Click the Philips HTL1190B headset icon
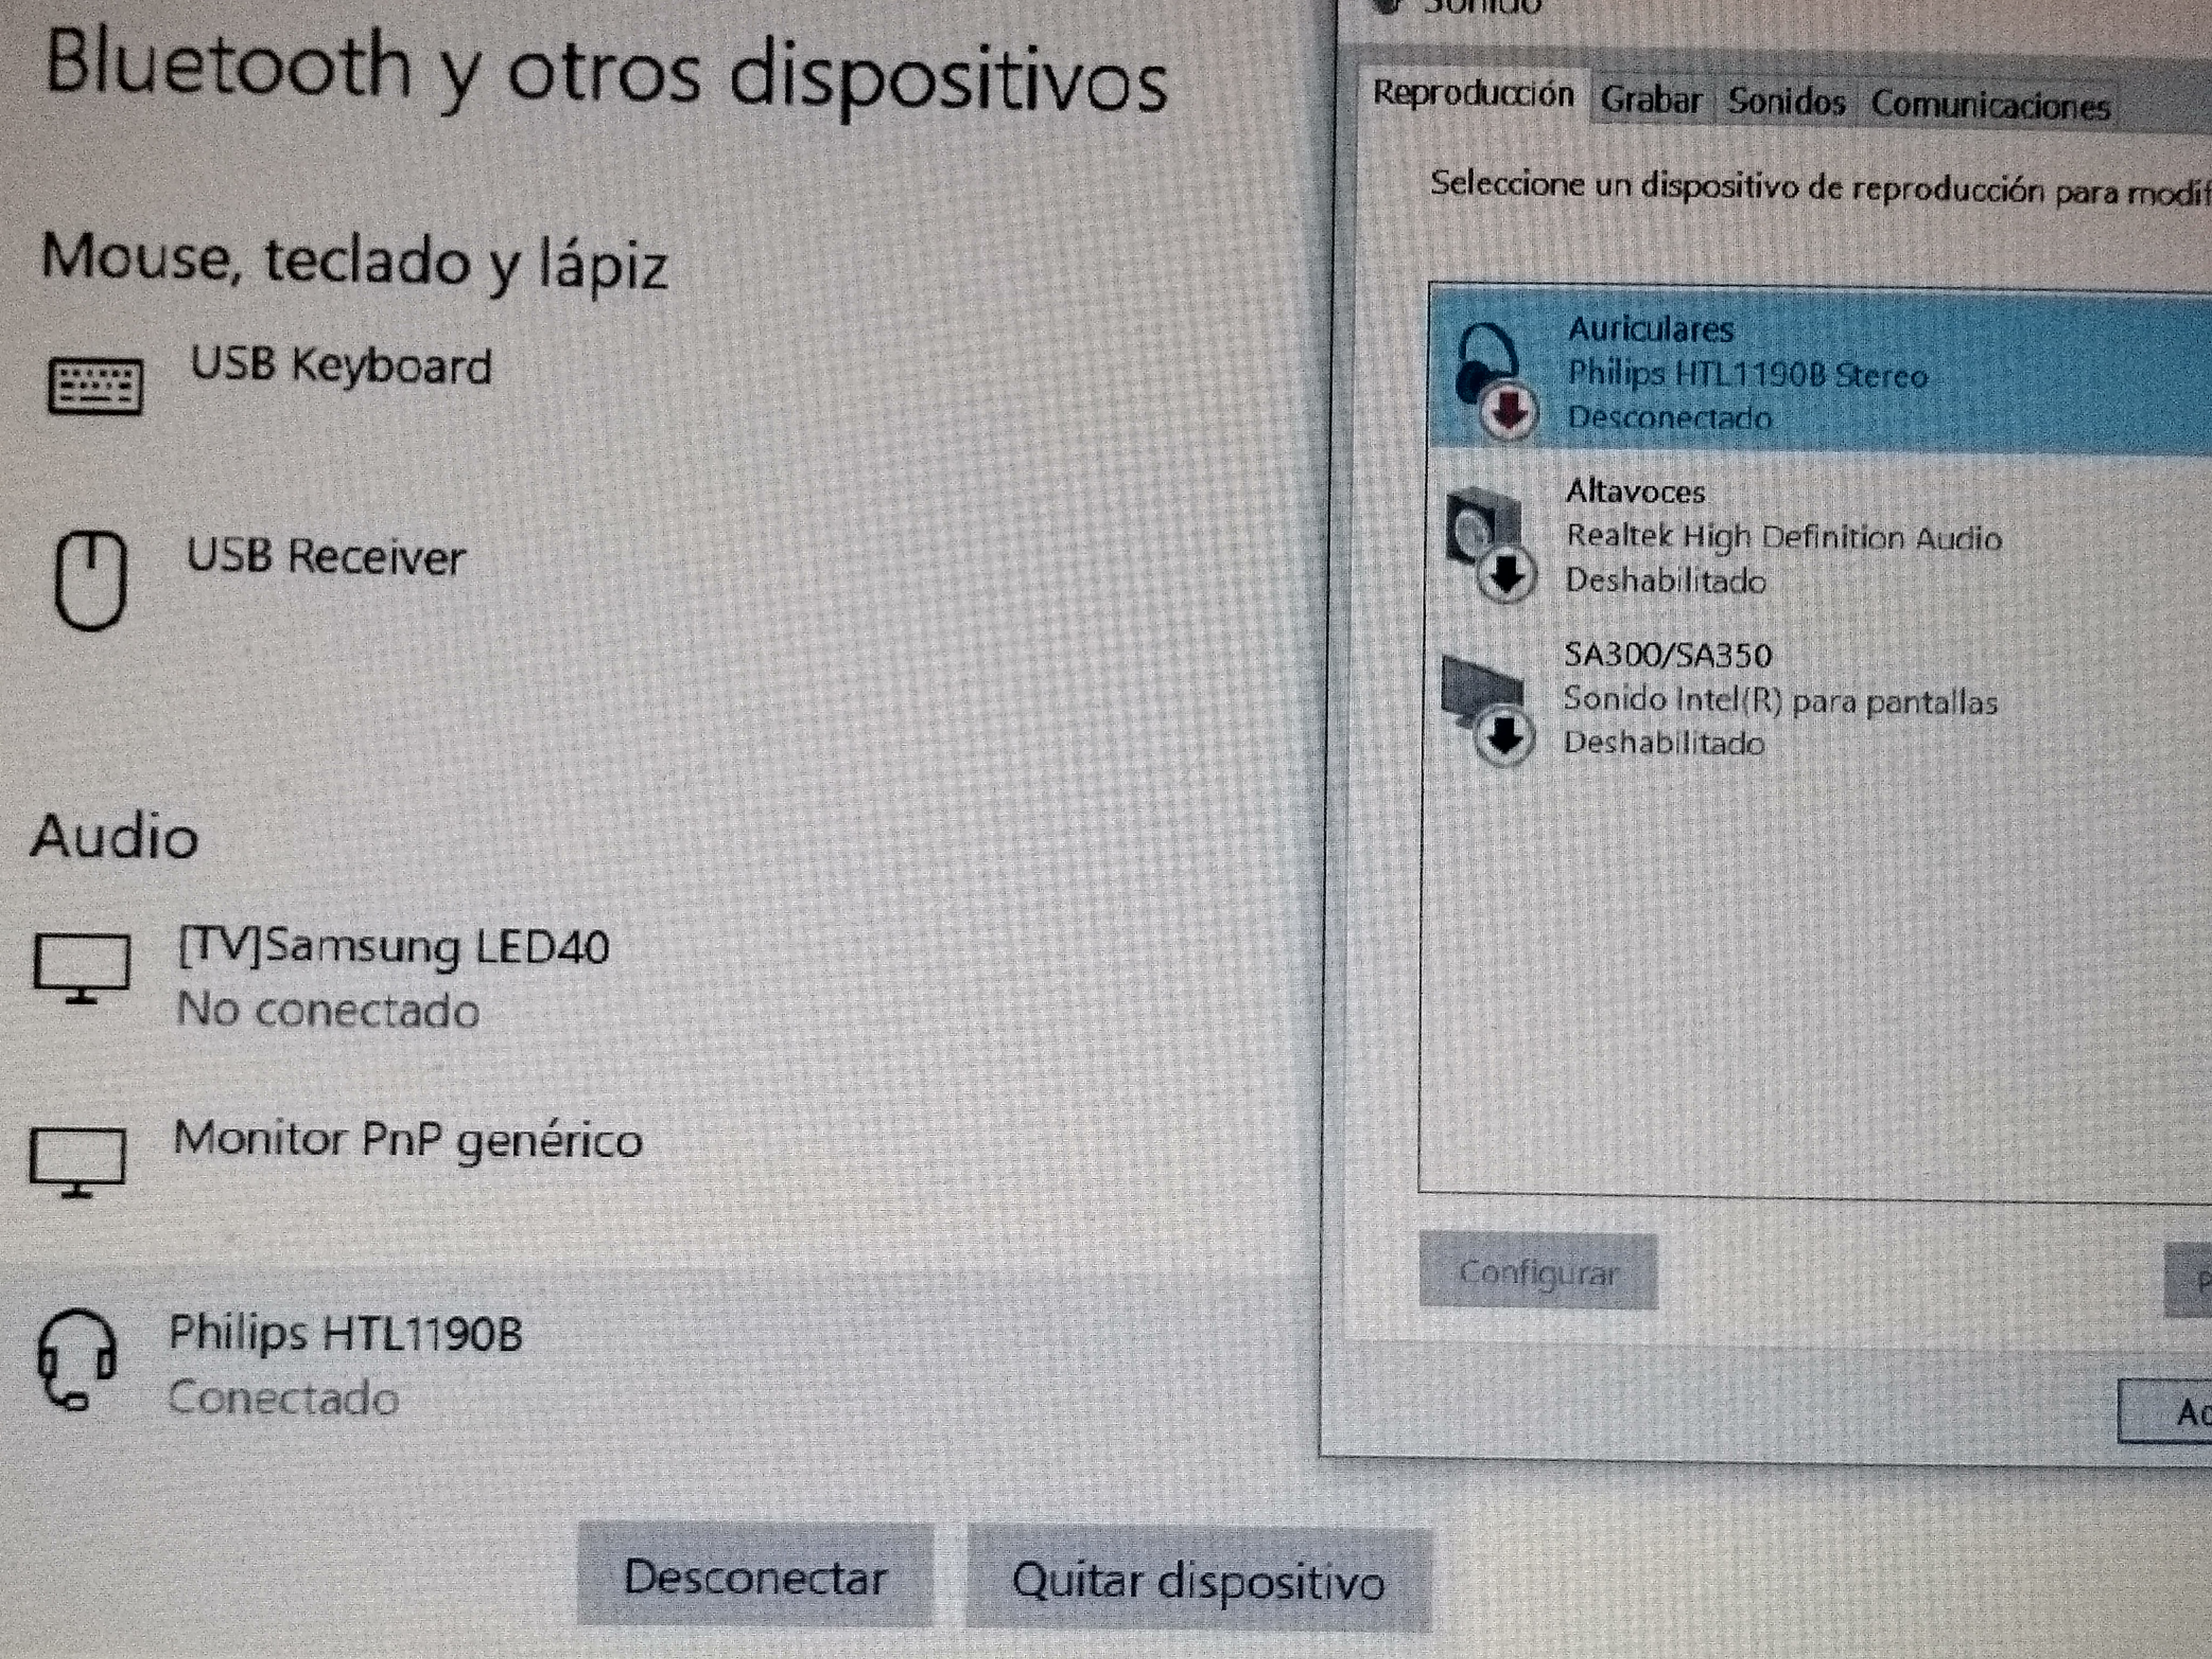Viewport: 2212px width, 1659px height. point(77,1360)
